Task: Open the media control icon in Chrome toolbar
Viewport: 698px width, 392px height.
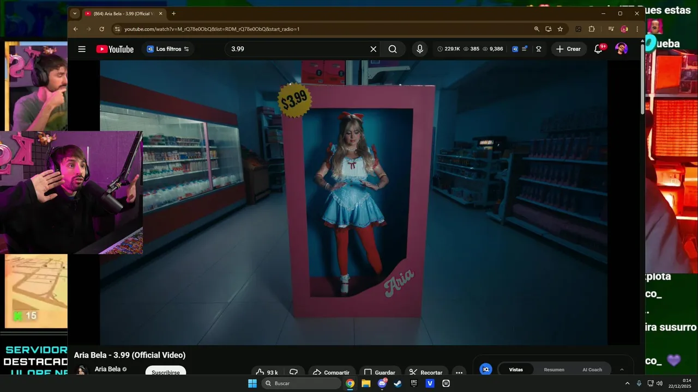Action: 611,29
